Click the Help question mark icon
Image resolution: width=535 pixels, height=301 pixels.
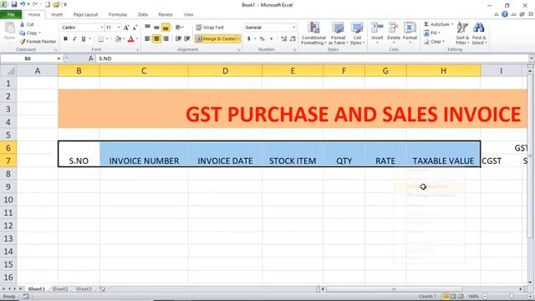(505, 14)
